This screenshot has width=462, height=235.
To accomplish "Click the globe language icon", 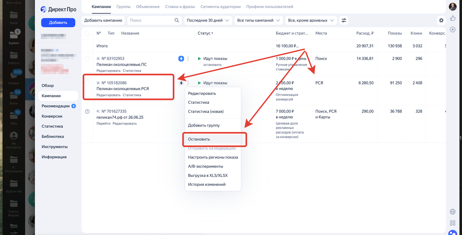I will click(x=453, y=212).
